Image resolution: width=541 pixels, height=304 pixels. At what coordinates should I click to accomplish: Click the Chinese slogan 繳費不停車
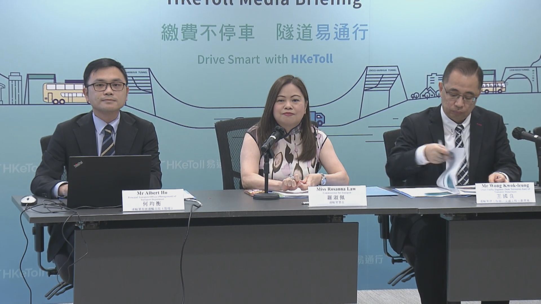208,33
